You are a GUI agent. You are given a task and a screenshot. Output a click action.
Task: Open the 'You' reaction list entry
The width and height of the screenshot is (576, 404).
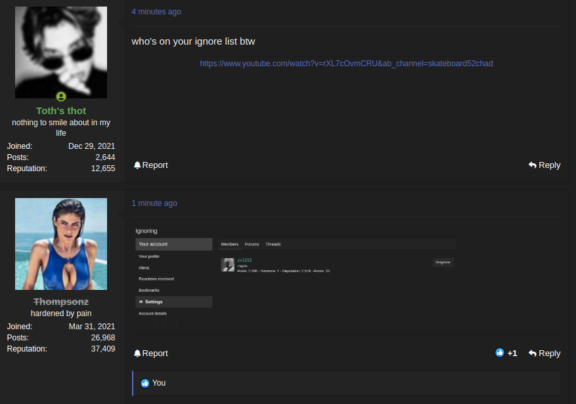[159, 383]
